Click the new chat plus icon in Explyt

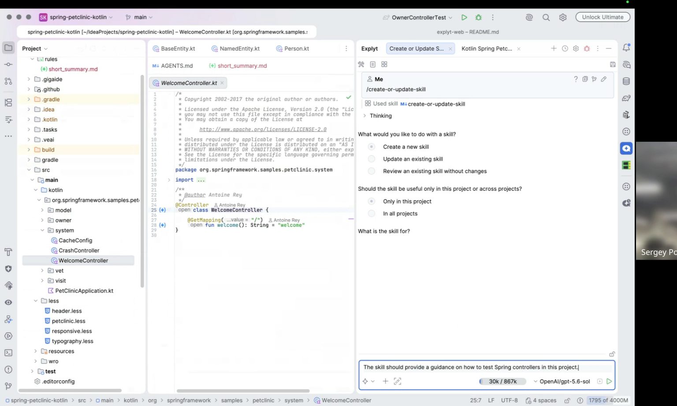554,48
